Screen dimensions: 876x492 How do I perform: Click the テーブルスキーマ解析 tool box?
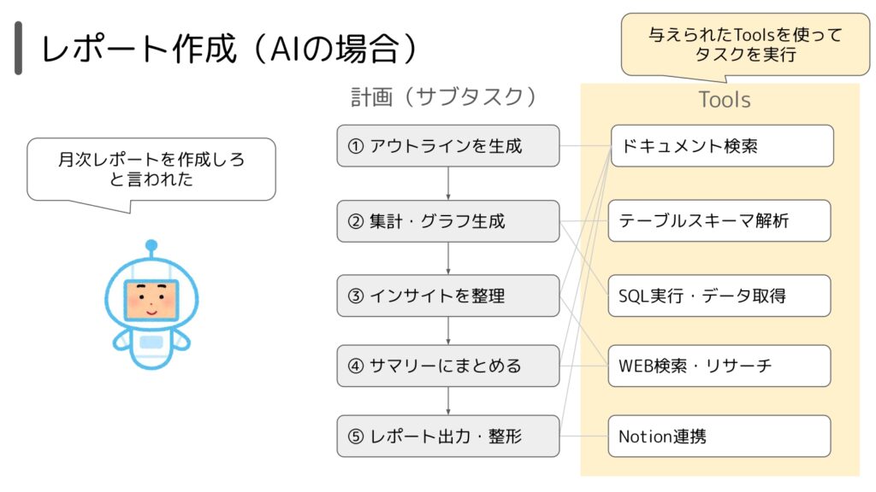click(x=719, y=221)
